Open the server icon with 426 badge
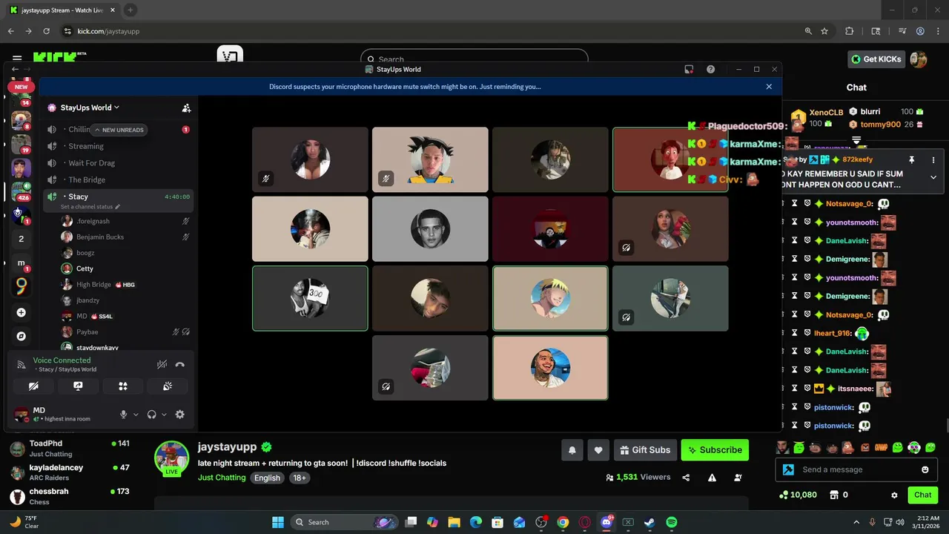The height and width of the screenshot is (534, 949). click(22, 191)
